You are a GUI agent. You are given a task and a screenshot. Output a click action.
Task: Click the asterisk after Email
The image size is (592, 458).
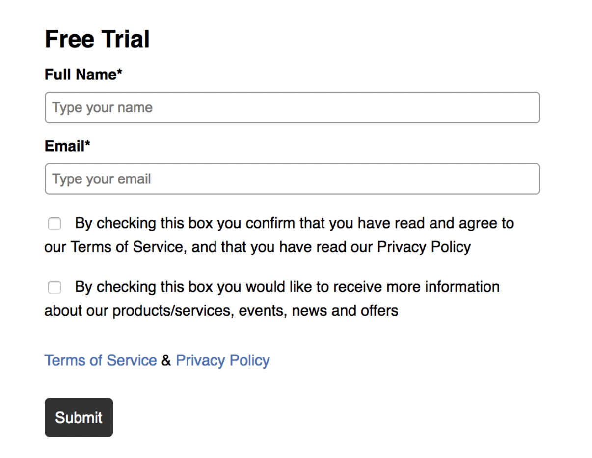pyautogui.click(x=88, y=145)
